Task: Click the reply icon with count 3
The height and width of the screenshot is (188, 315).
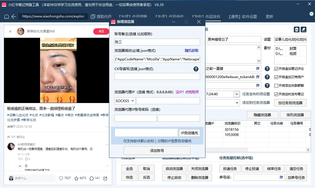Action: pyautogui.click(x=27, y=159)
